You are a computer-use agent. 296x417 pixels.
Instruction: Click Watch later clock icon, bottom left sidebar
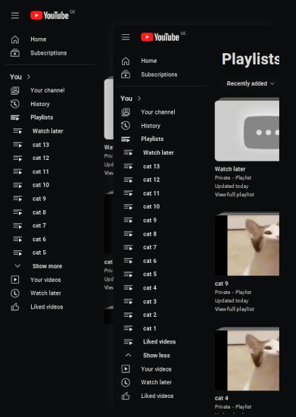click(15, 293)
